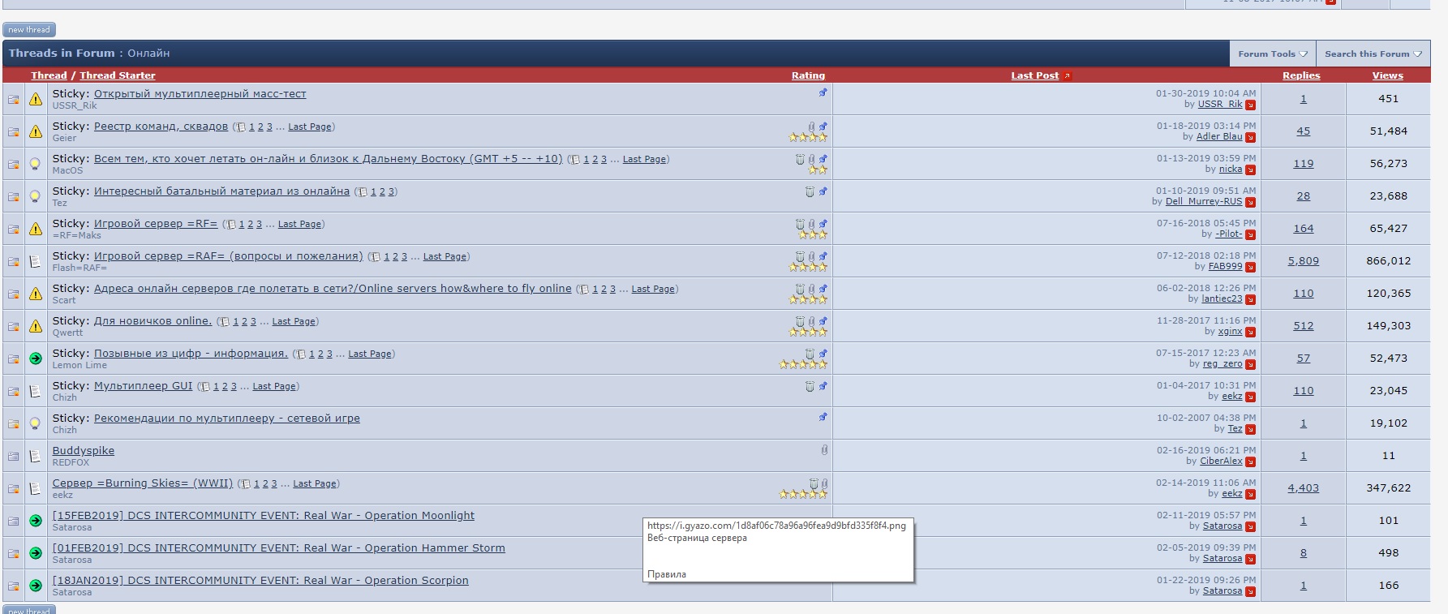The width and height of the screenshot is (1448, 614).
Task: Sort threads by Rating header
Action: 808,75
